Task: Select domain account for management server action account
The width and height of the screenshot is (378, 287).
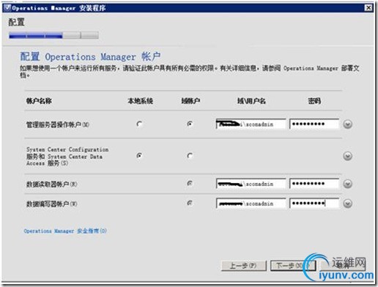Action: click(x=190, y=124)
